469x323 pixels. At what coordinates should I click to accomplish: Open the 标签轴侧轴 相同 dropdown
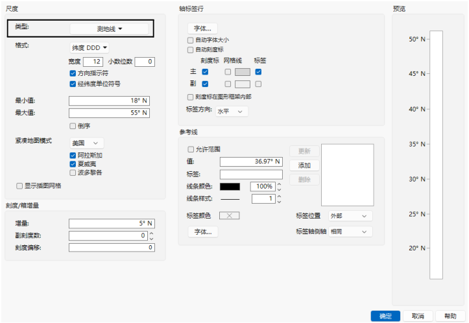[350, 232]
